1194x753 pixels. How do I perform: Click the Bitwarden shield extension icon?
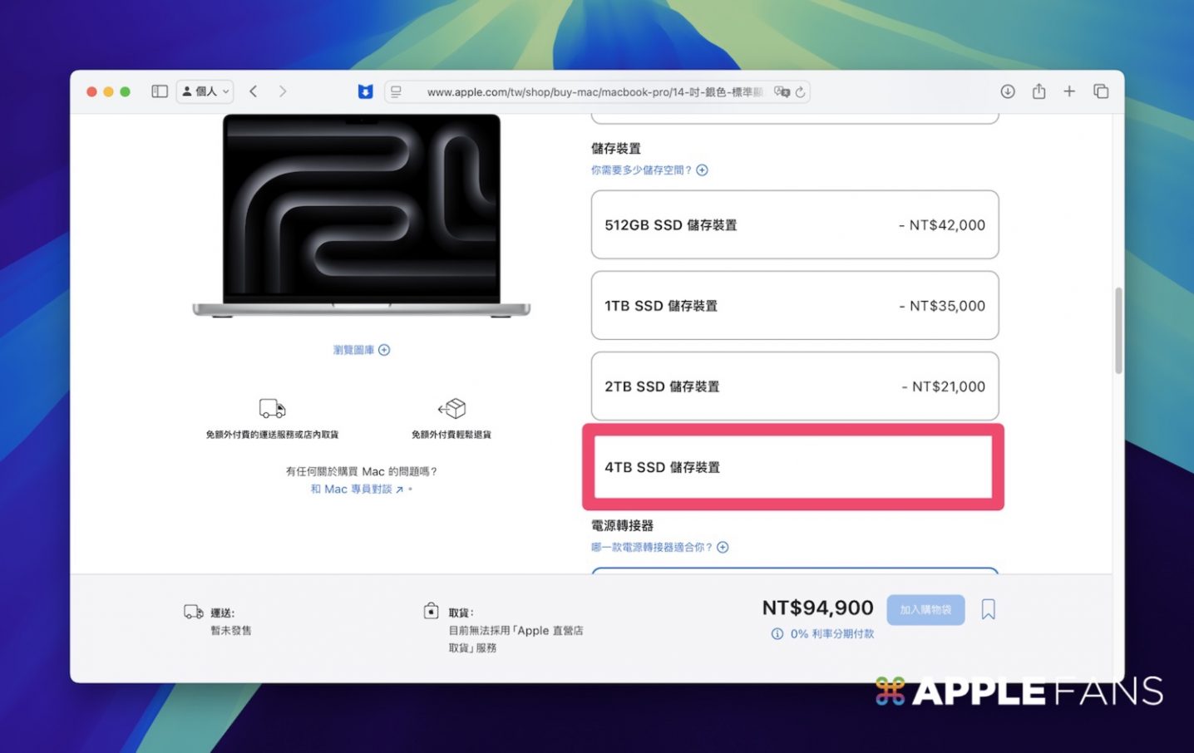click(x=365, y=91)
